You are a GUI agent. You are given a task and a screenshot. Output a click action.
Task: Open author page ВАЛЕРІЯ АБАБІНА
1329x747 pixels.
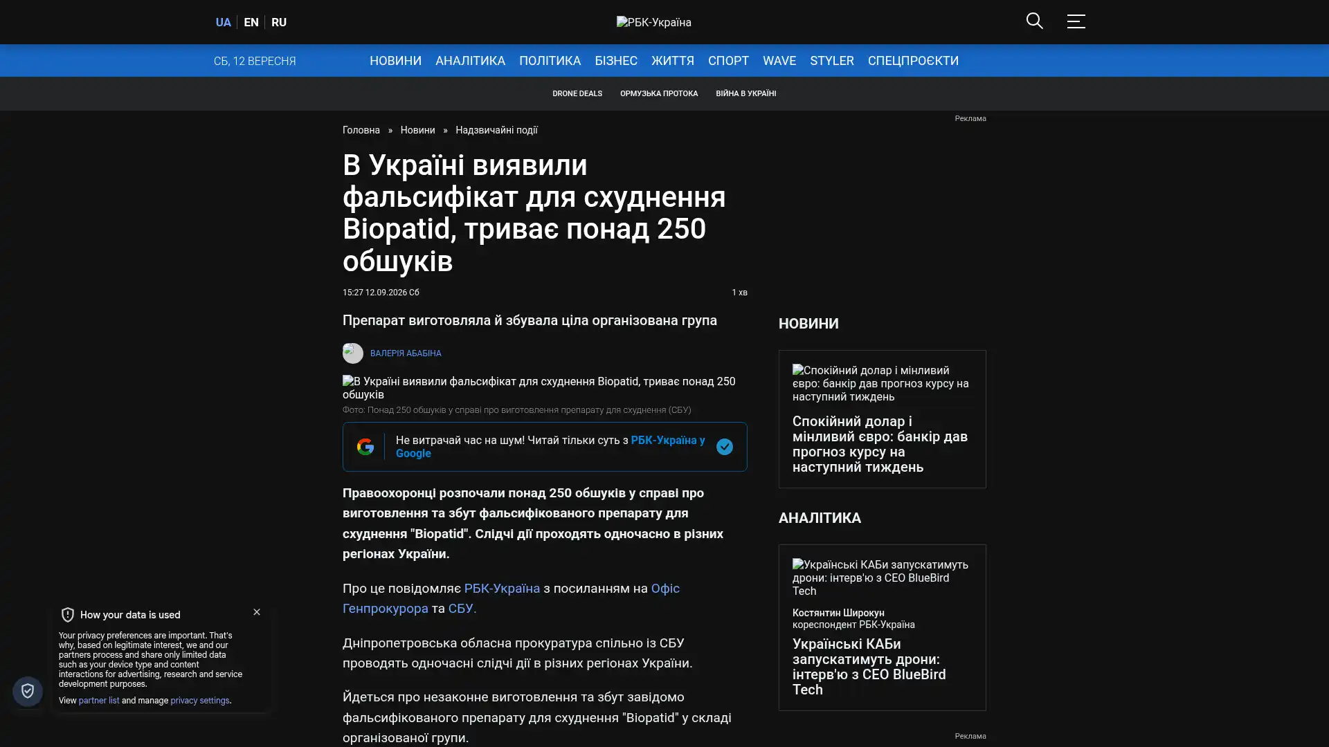tap(406, 353)
